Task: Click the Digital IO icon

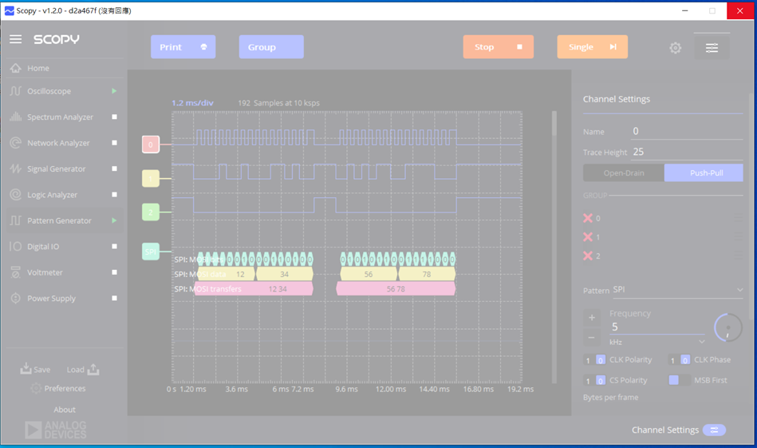Action: (x=15, y=247)
